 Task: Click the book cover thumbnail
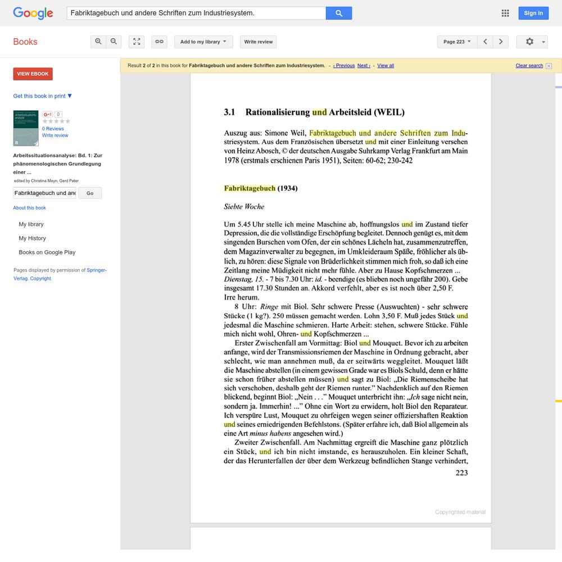click(x=26, y=128)
